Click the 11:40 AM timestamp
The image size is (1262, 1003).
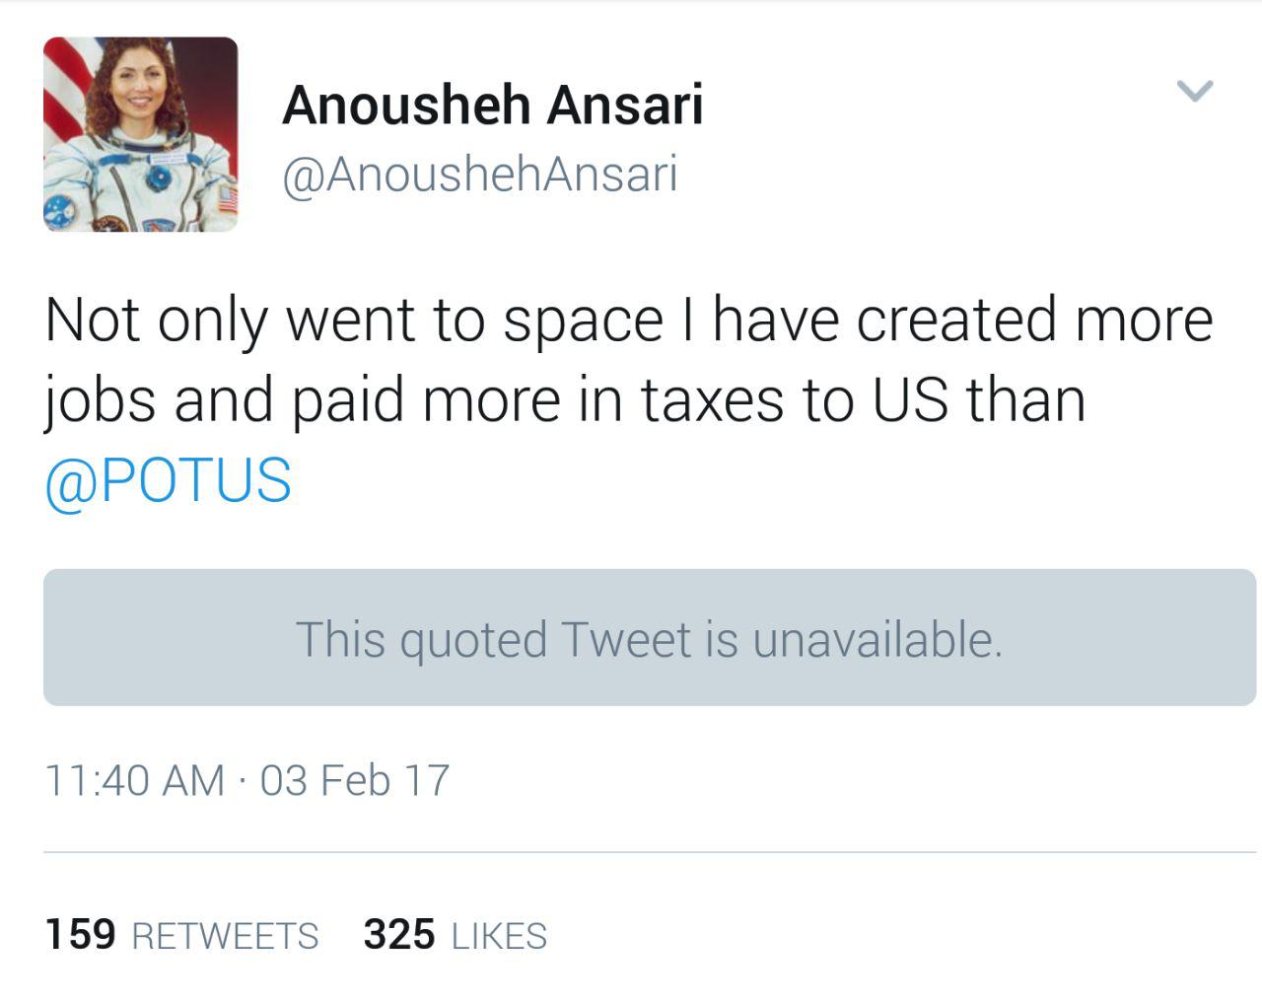[135, 780]
